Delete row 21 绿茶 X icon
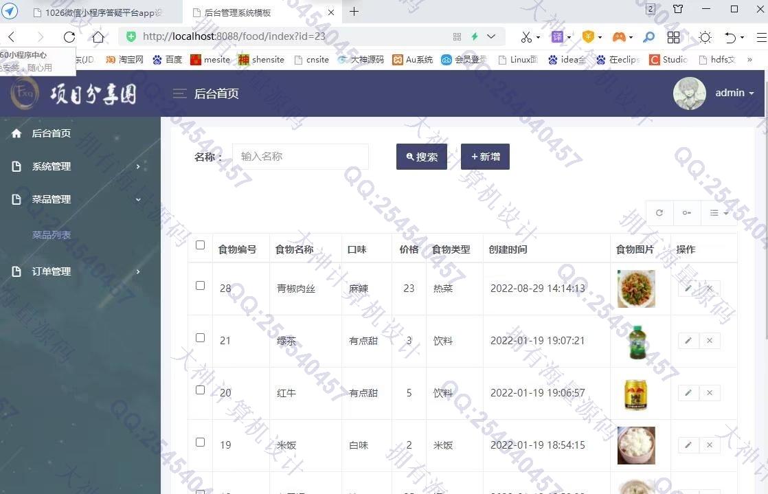The width and height of the screenshot is (768, 494). point(709,341)
